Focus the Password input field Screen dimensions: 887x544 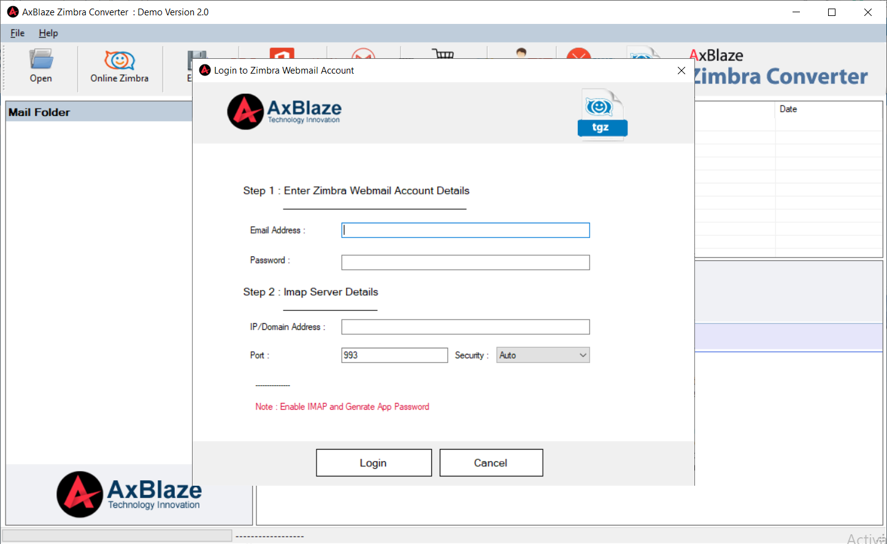pos(465,262)
